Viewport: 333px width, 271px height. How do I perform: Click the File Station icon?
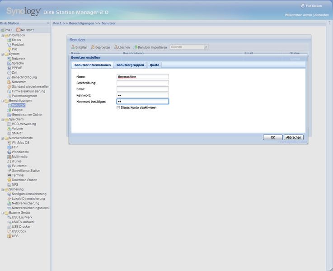[303, 6]
